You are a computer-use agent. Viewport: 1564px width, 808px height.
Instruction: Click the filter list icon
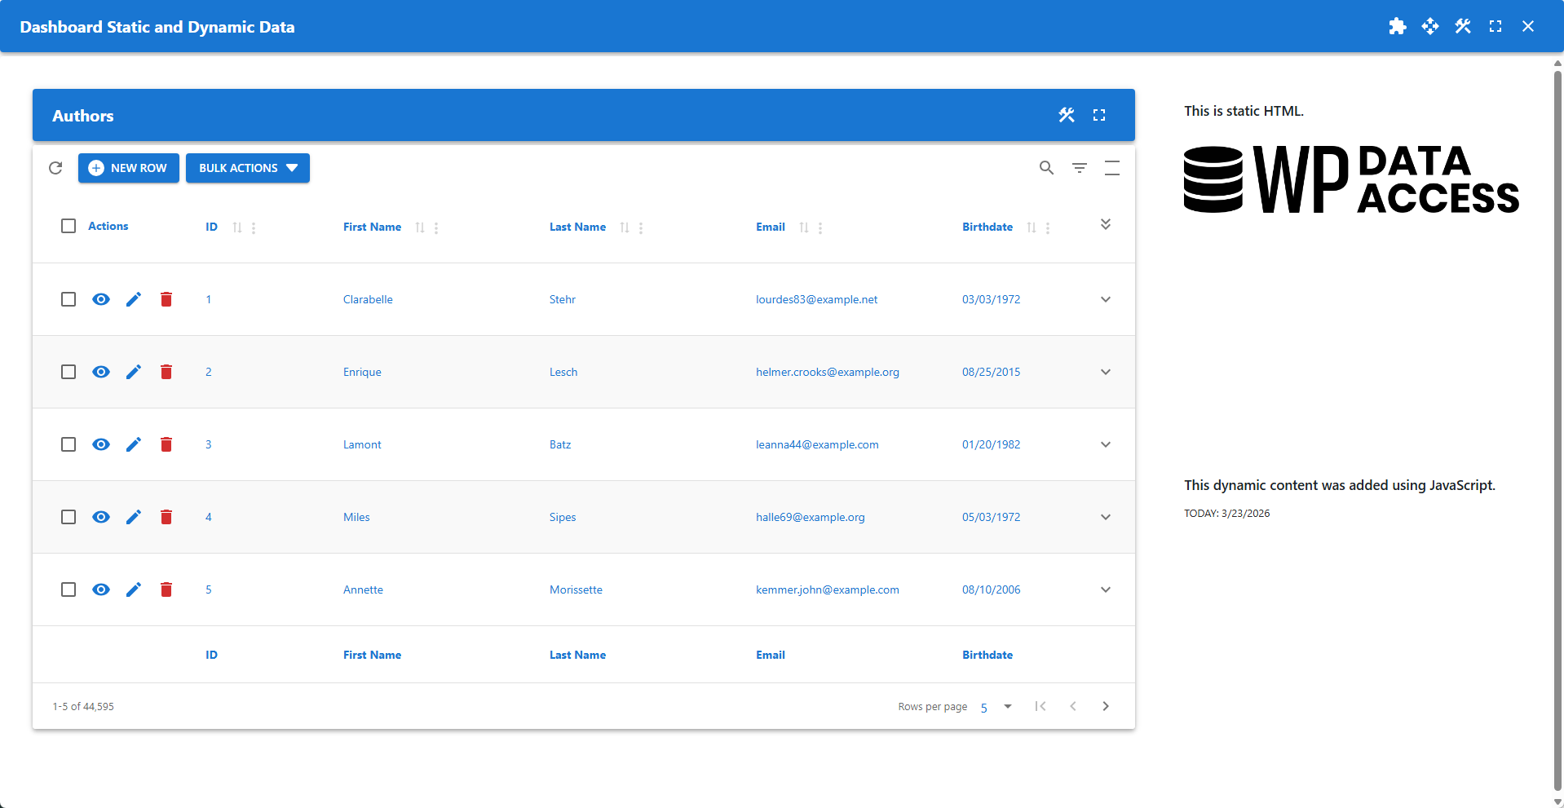(1079, 168)
